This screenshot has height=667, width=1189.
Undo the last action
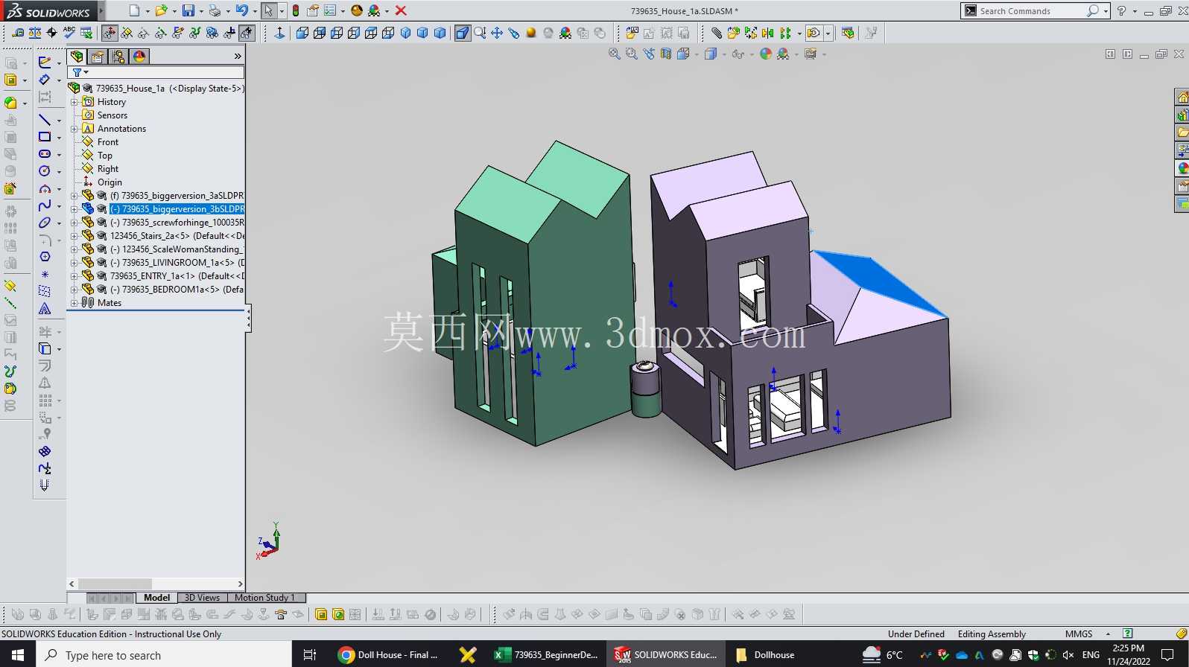241,10
